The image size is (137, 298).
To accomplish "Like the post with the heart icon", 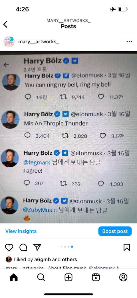I will [9, 247].
